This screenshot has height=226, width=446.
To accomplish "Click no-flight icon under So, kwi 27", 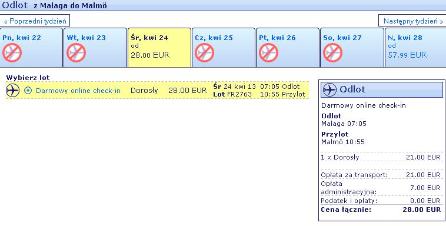I will point(333,52).
